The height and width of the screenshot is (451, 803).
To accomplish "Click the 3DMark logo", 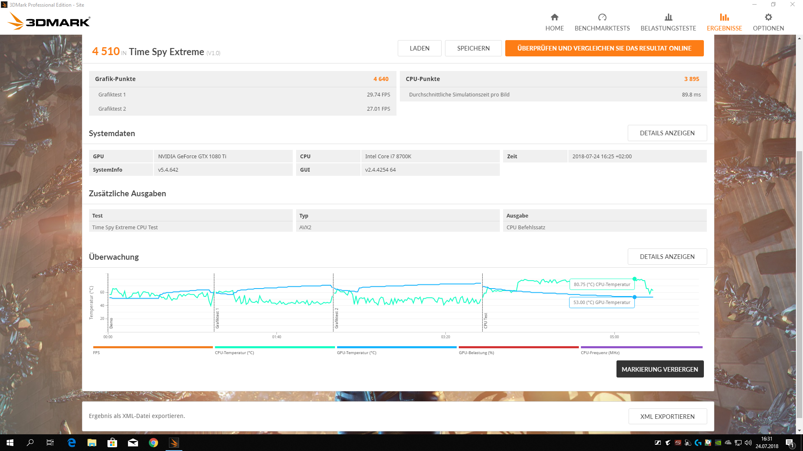I will [x=49, y=21].
